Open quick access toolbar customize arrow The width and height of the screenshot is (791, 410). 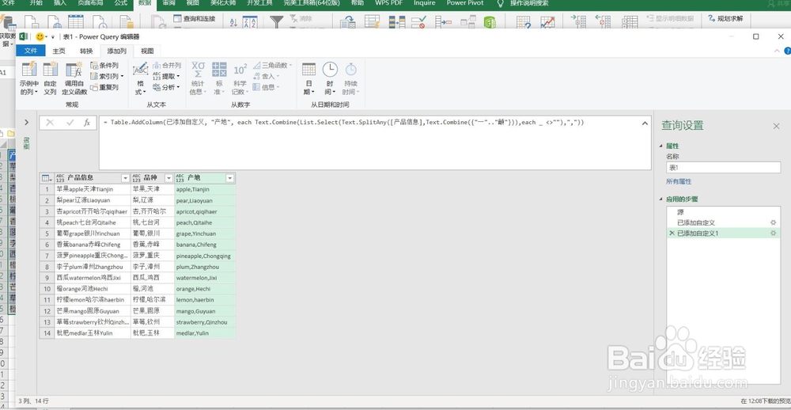(52, 37)
